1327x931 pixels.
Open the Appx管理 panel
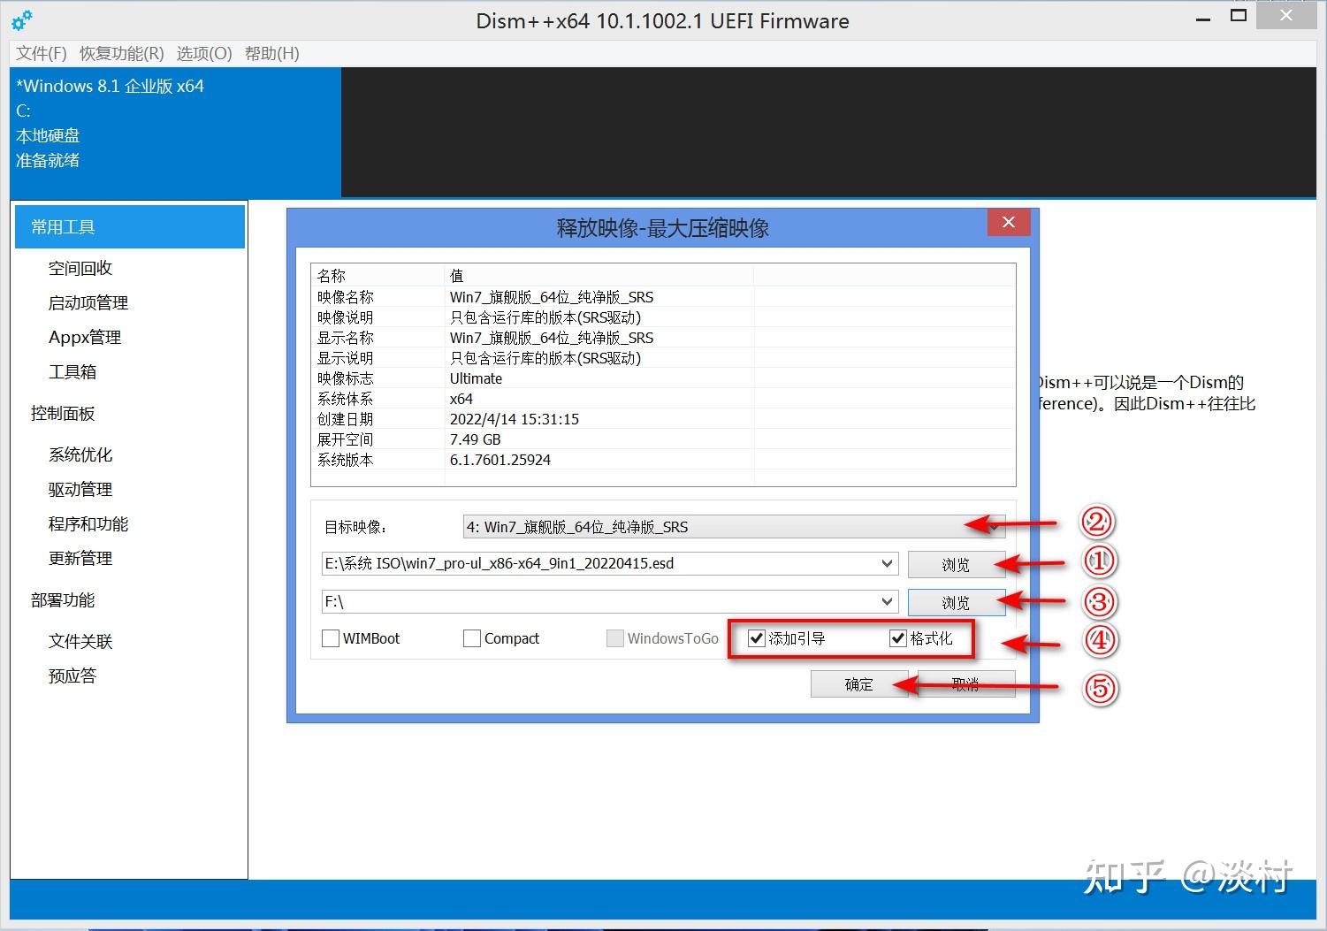point(84,337)
